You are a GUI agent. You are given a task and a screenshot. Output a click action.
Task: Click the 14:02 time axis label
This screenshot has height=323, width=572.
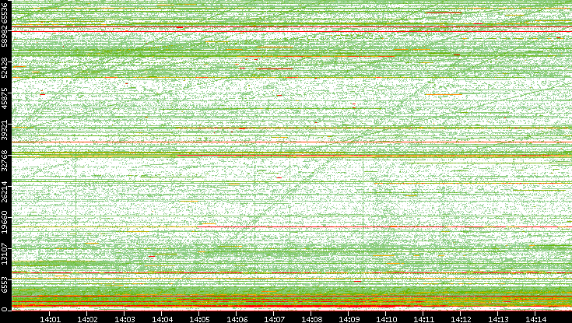87,319
